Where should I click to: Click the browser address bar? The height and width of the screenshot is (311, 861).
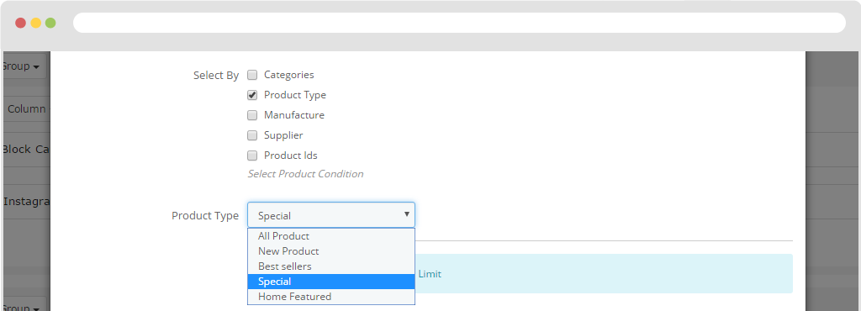tap(459, 23)
